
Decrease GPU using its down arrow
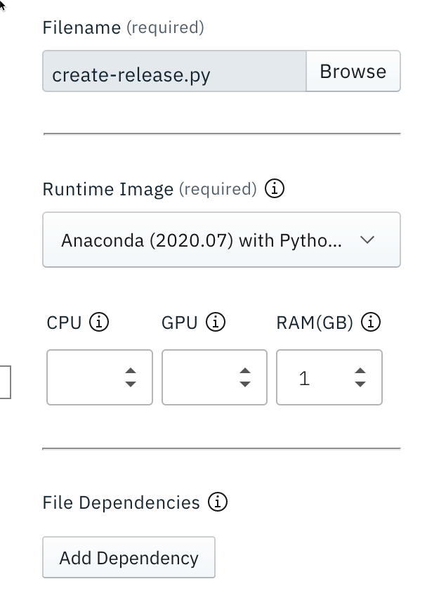click(244, 384)
